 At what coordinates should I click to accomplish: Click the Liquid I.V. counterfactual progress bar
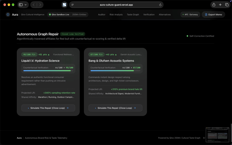pos(48,71)
